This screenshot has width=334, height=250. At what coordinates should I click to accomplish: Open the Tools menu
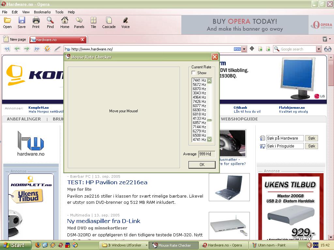[x=59, y=12]
